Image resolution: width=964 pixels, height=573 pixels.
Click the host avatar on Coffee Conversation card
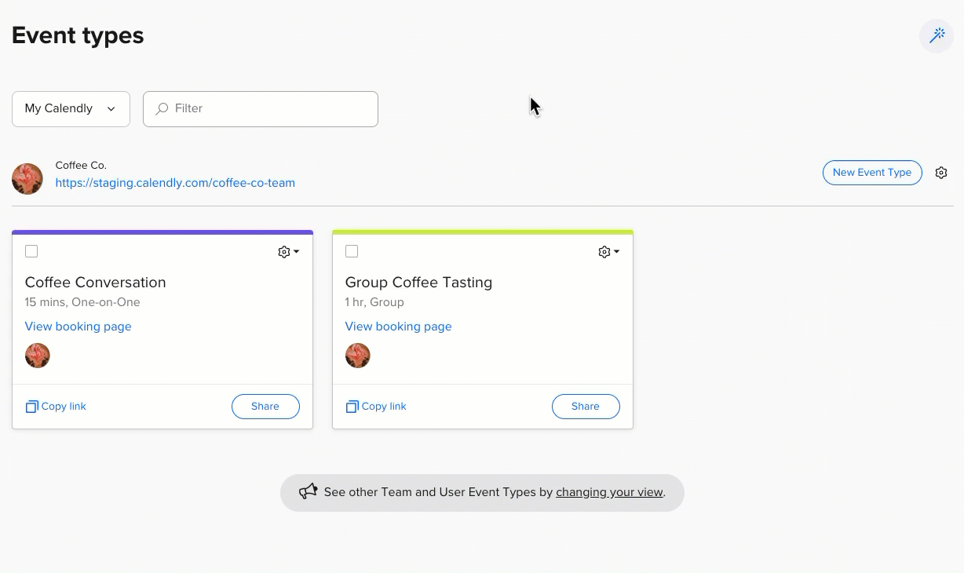(x=38, y=356)
